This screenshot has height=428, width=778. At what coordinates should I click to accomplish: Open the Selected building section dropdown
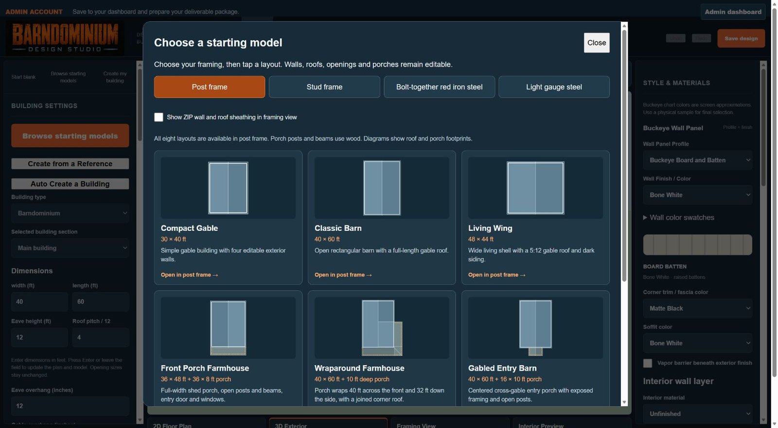(x=70, y=248)
